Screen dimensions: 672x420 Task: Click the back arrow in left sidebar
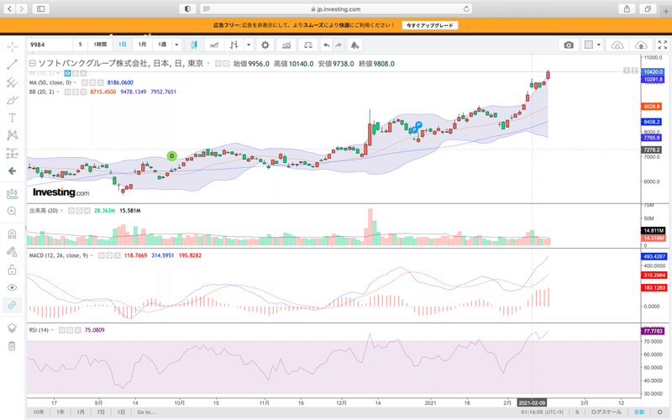click(12, 171)
